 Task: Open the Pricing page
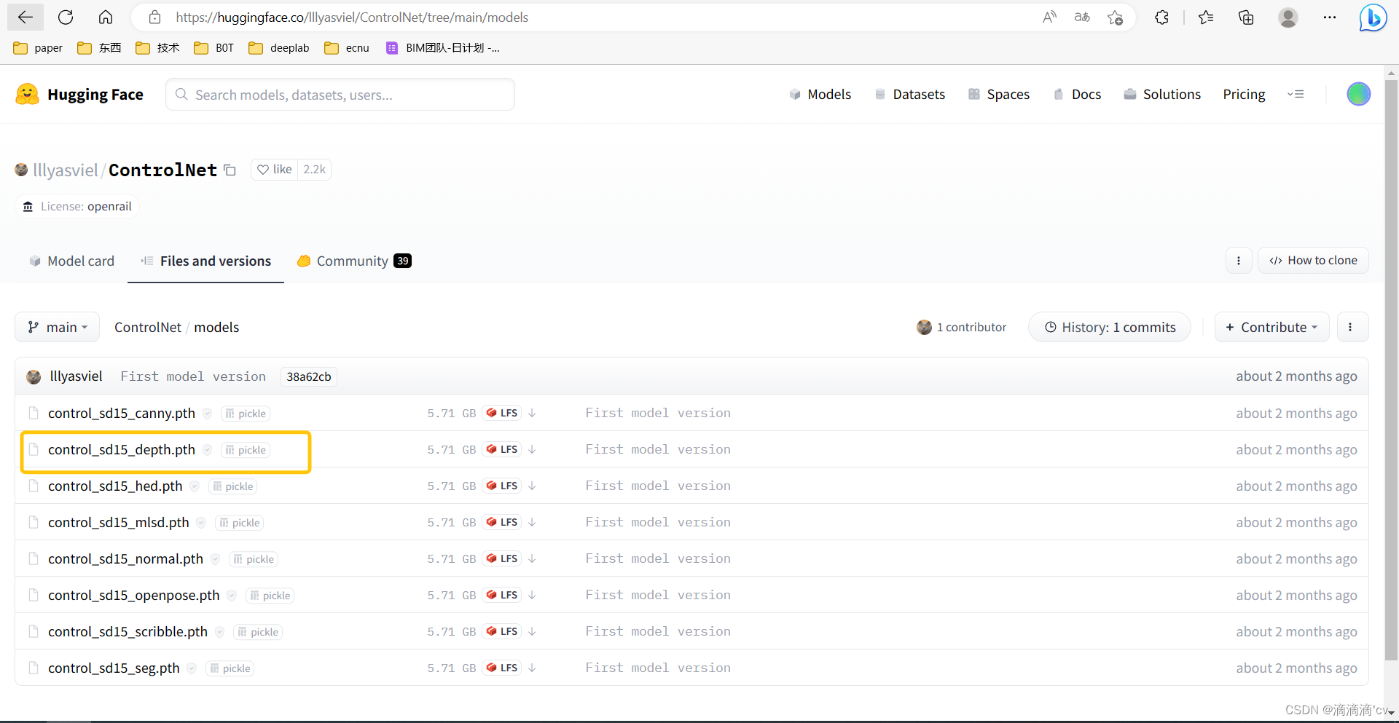1244,94
